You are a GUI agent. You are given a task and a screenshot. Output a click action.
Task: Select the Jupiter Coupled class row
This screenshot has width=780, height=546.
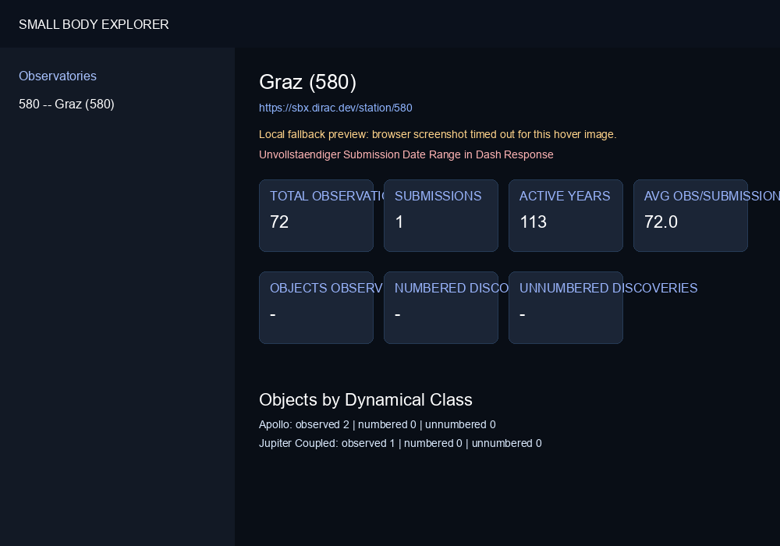pos(400,443)
